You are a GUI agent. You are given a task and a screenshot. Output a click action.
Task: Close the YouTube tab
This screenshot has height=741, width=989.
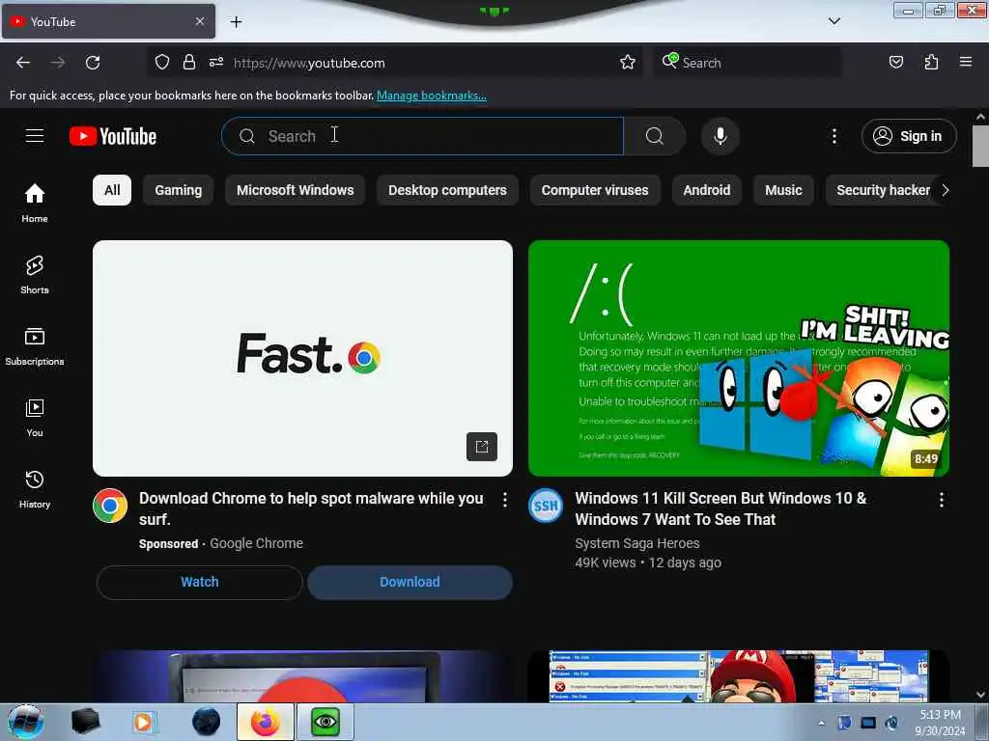[x=200, y=21]
